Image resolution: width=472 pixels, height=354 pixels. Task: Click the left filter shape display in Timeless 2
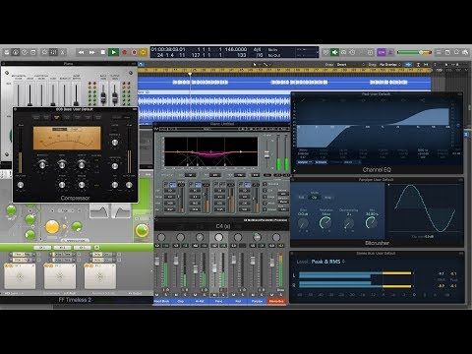[99, 211]
